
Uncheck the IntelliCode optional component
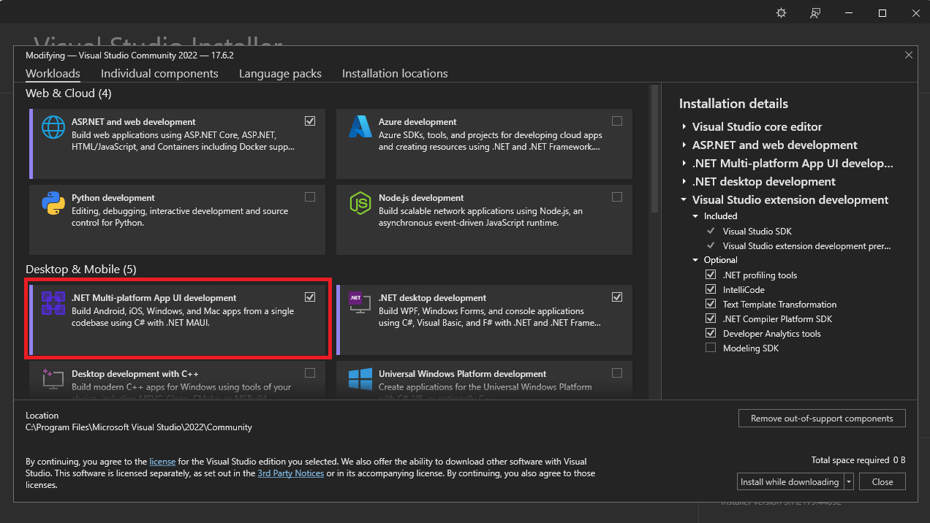coord(711,290)
